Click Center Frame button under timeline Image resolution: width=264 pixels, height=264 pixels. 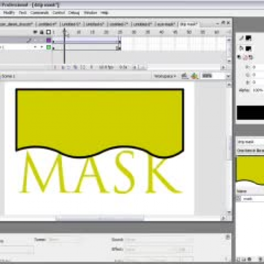55,67
